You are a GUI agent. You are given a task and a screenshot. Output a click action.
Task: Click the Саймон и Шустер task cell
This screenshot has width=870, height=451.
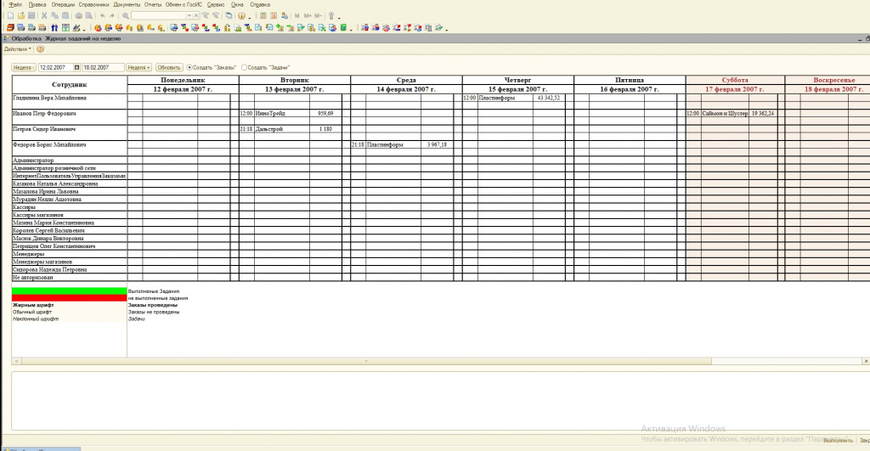coord(725,113)
